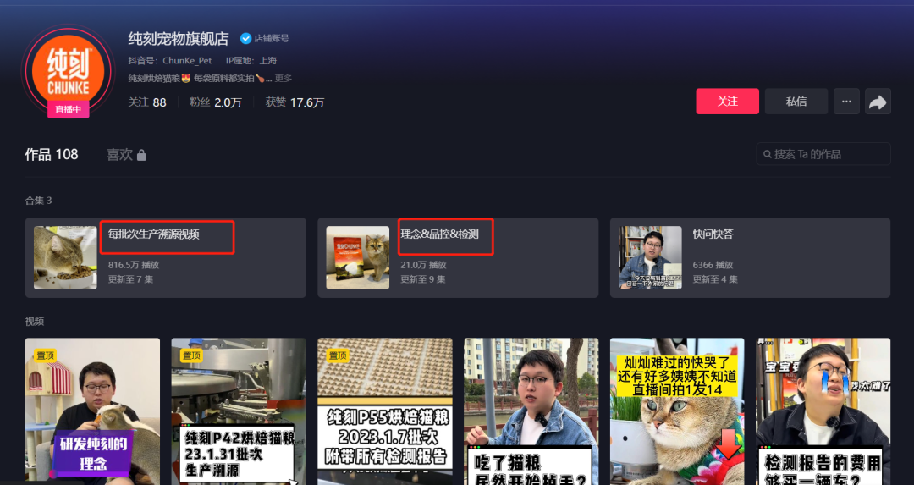Click the 粉丝 2.0万 followers count
Viewport: 914px width, 485px height.
pyautogui.click(x=215, y=102)
